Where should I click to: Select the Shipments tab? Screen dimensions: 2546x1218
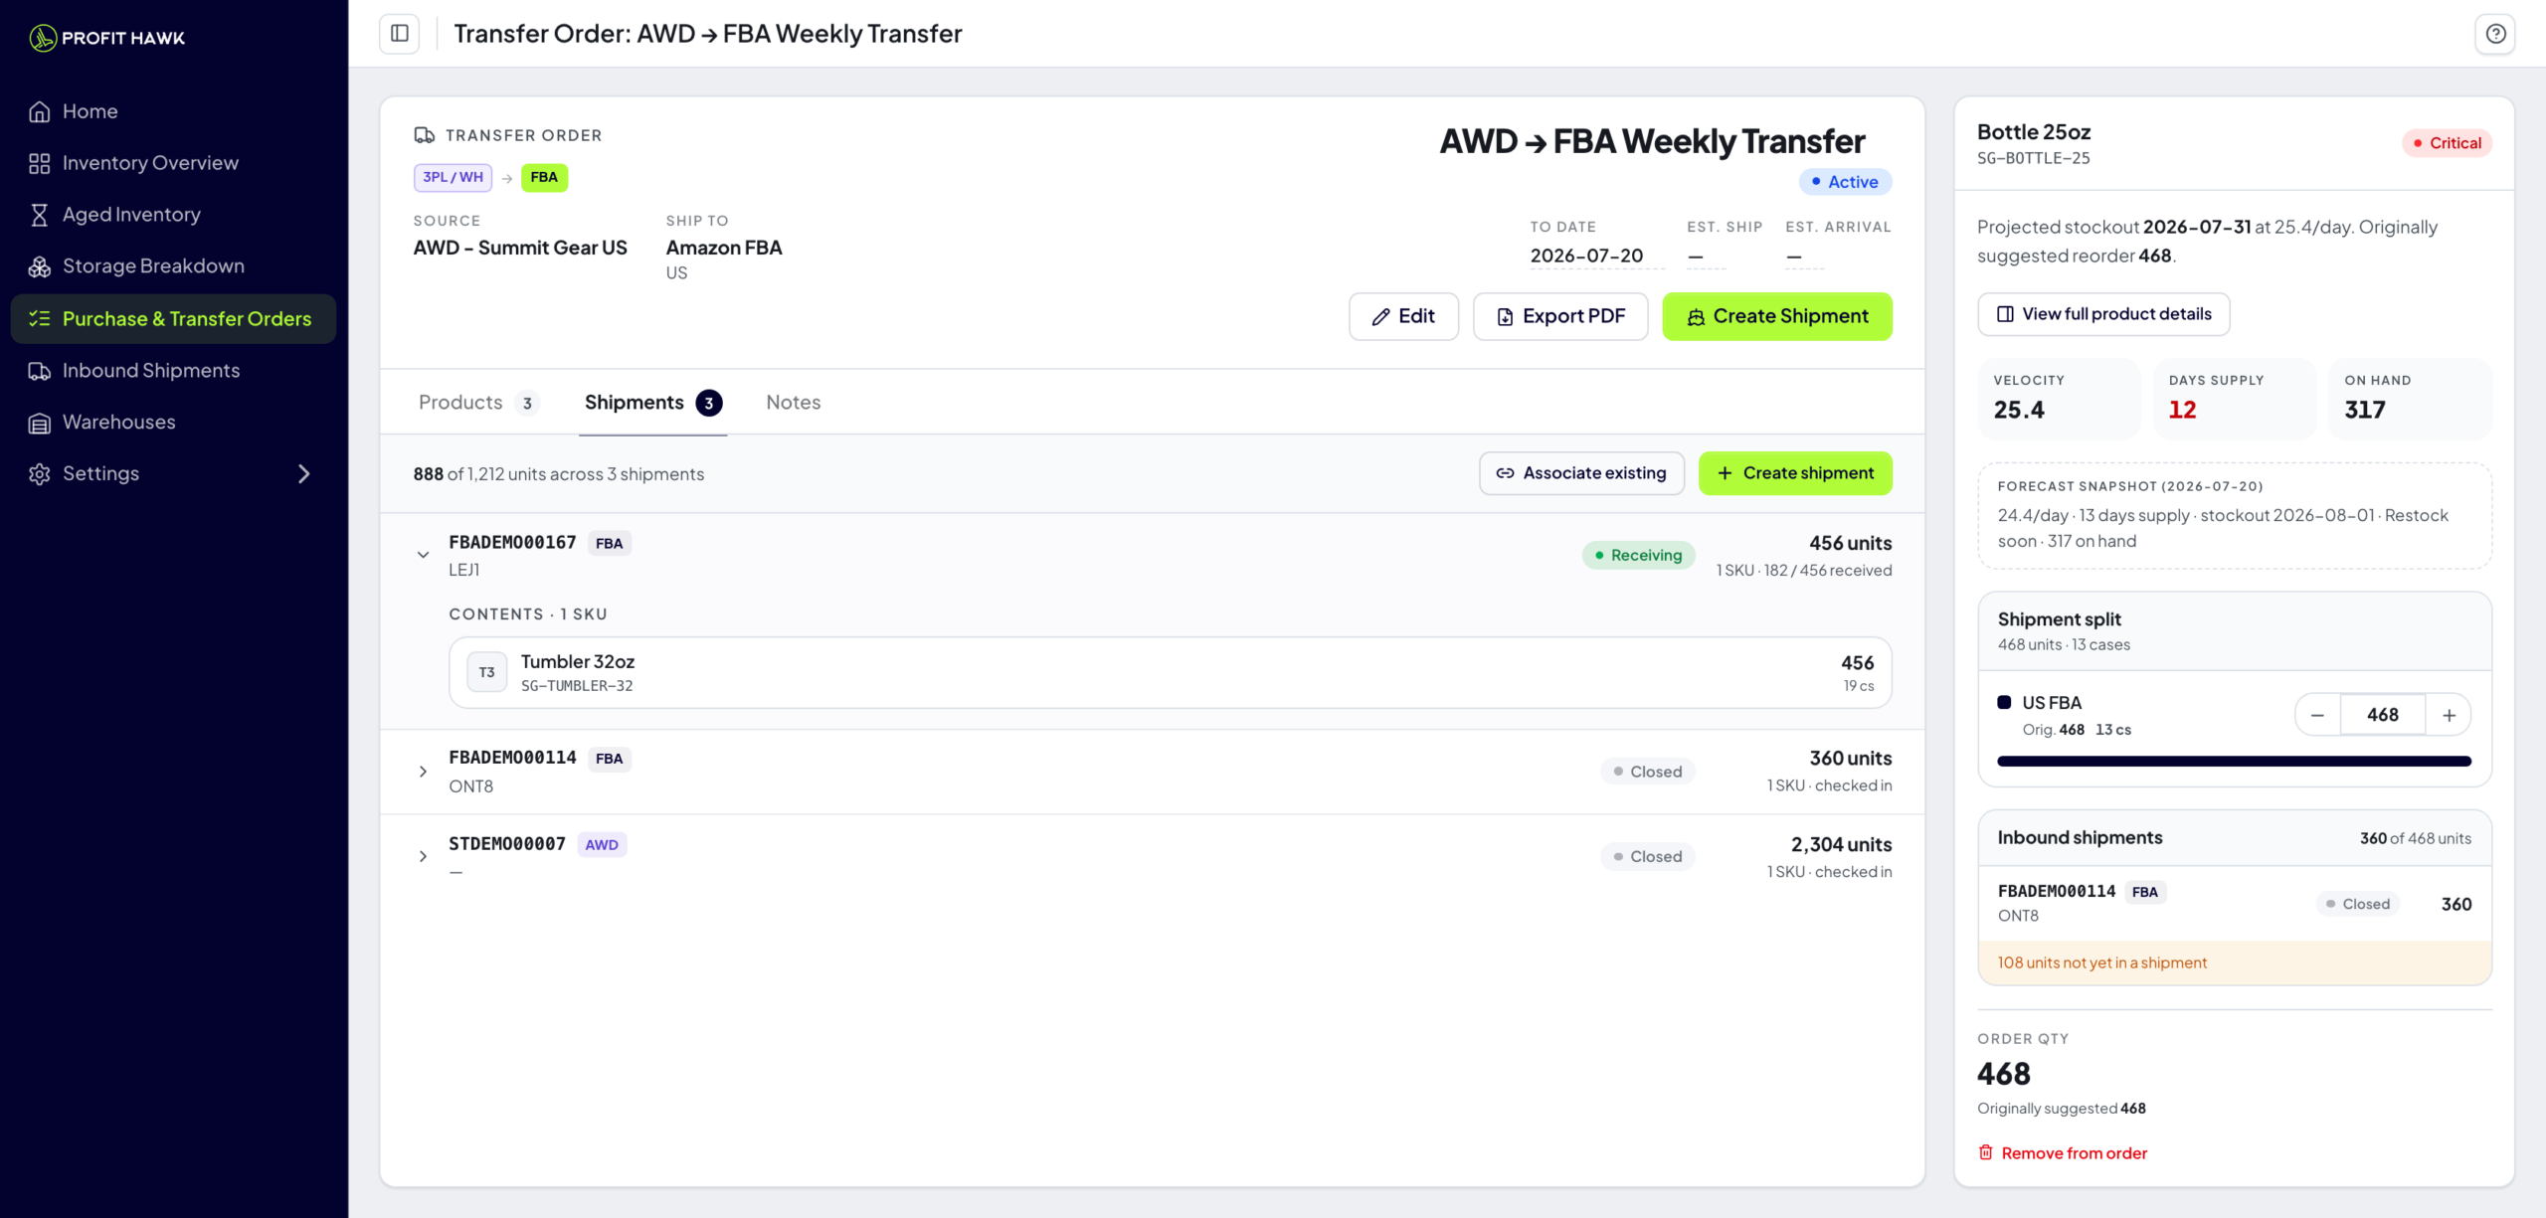click(x=652, y=403)
